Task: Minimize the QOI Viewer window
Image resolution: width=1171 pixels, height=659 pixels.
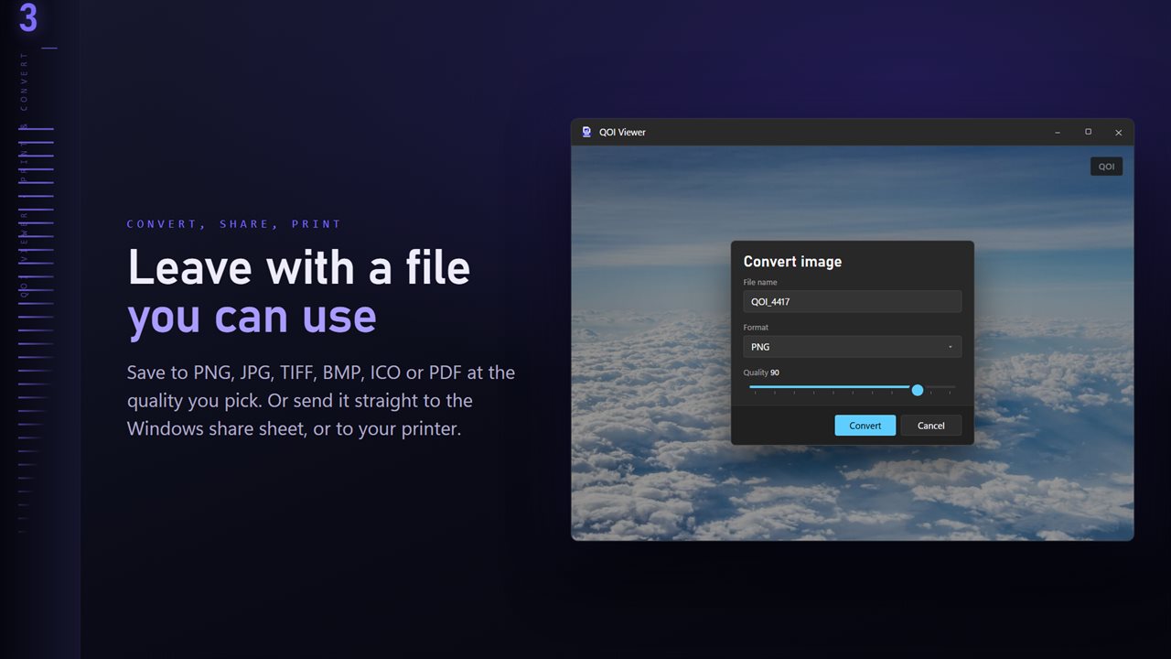Action: pos(1058,132)
